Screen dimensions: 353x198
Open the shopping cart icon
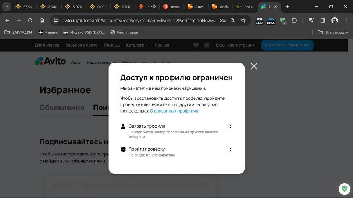(206, 45)
